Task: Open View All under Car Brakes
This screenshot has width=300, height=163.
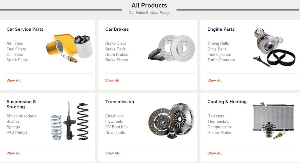Action: tap(112, 81)
